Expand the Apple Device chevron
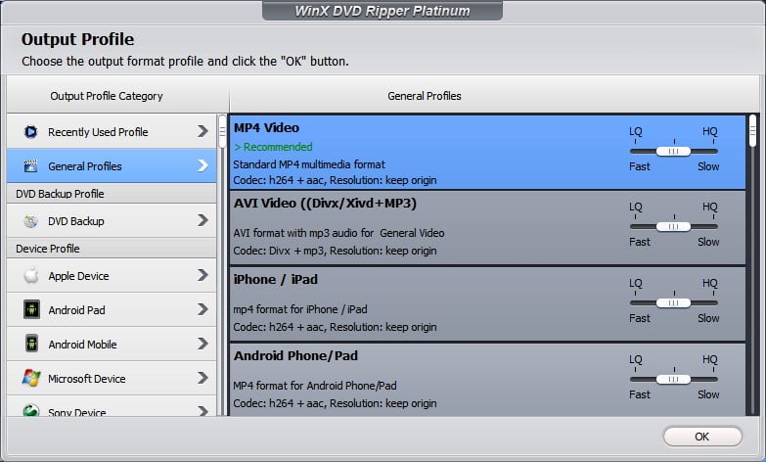This screenshot has height=462, width=766. 203,276
